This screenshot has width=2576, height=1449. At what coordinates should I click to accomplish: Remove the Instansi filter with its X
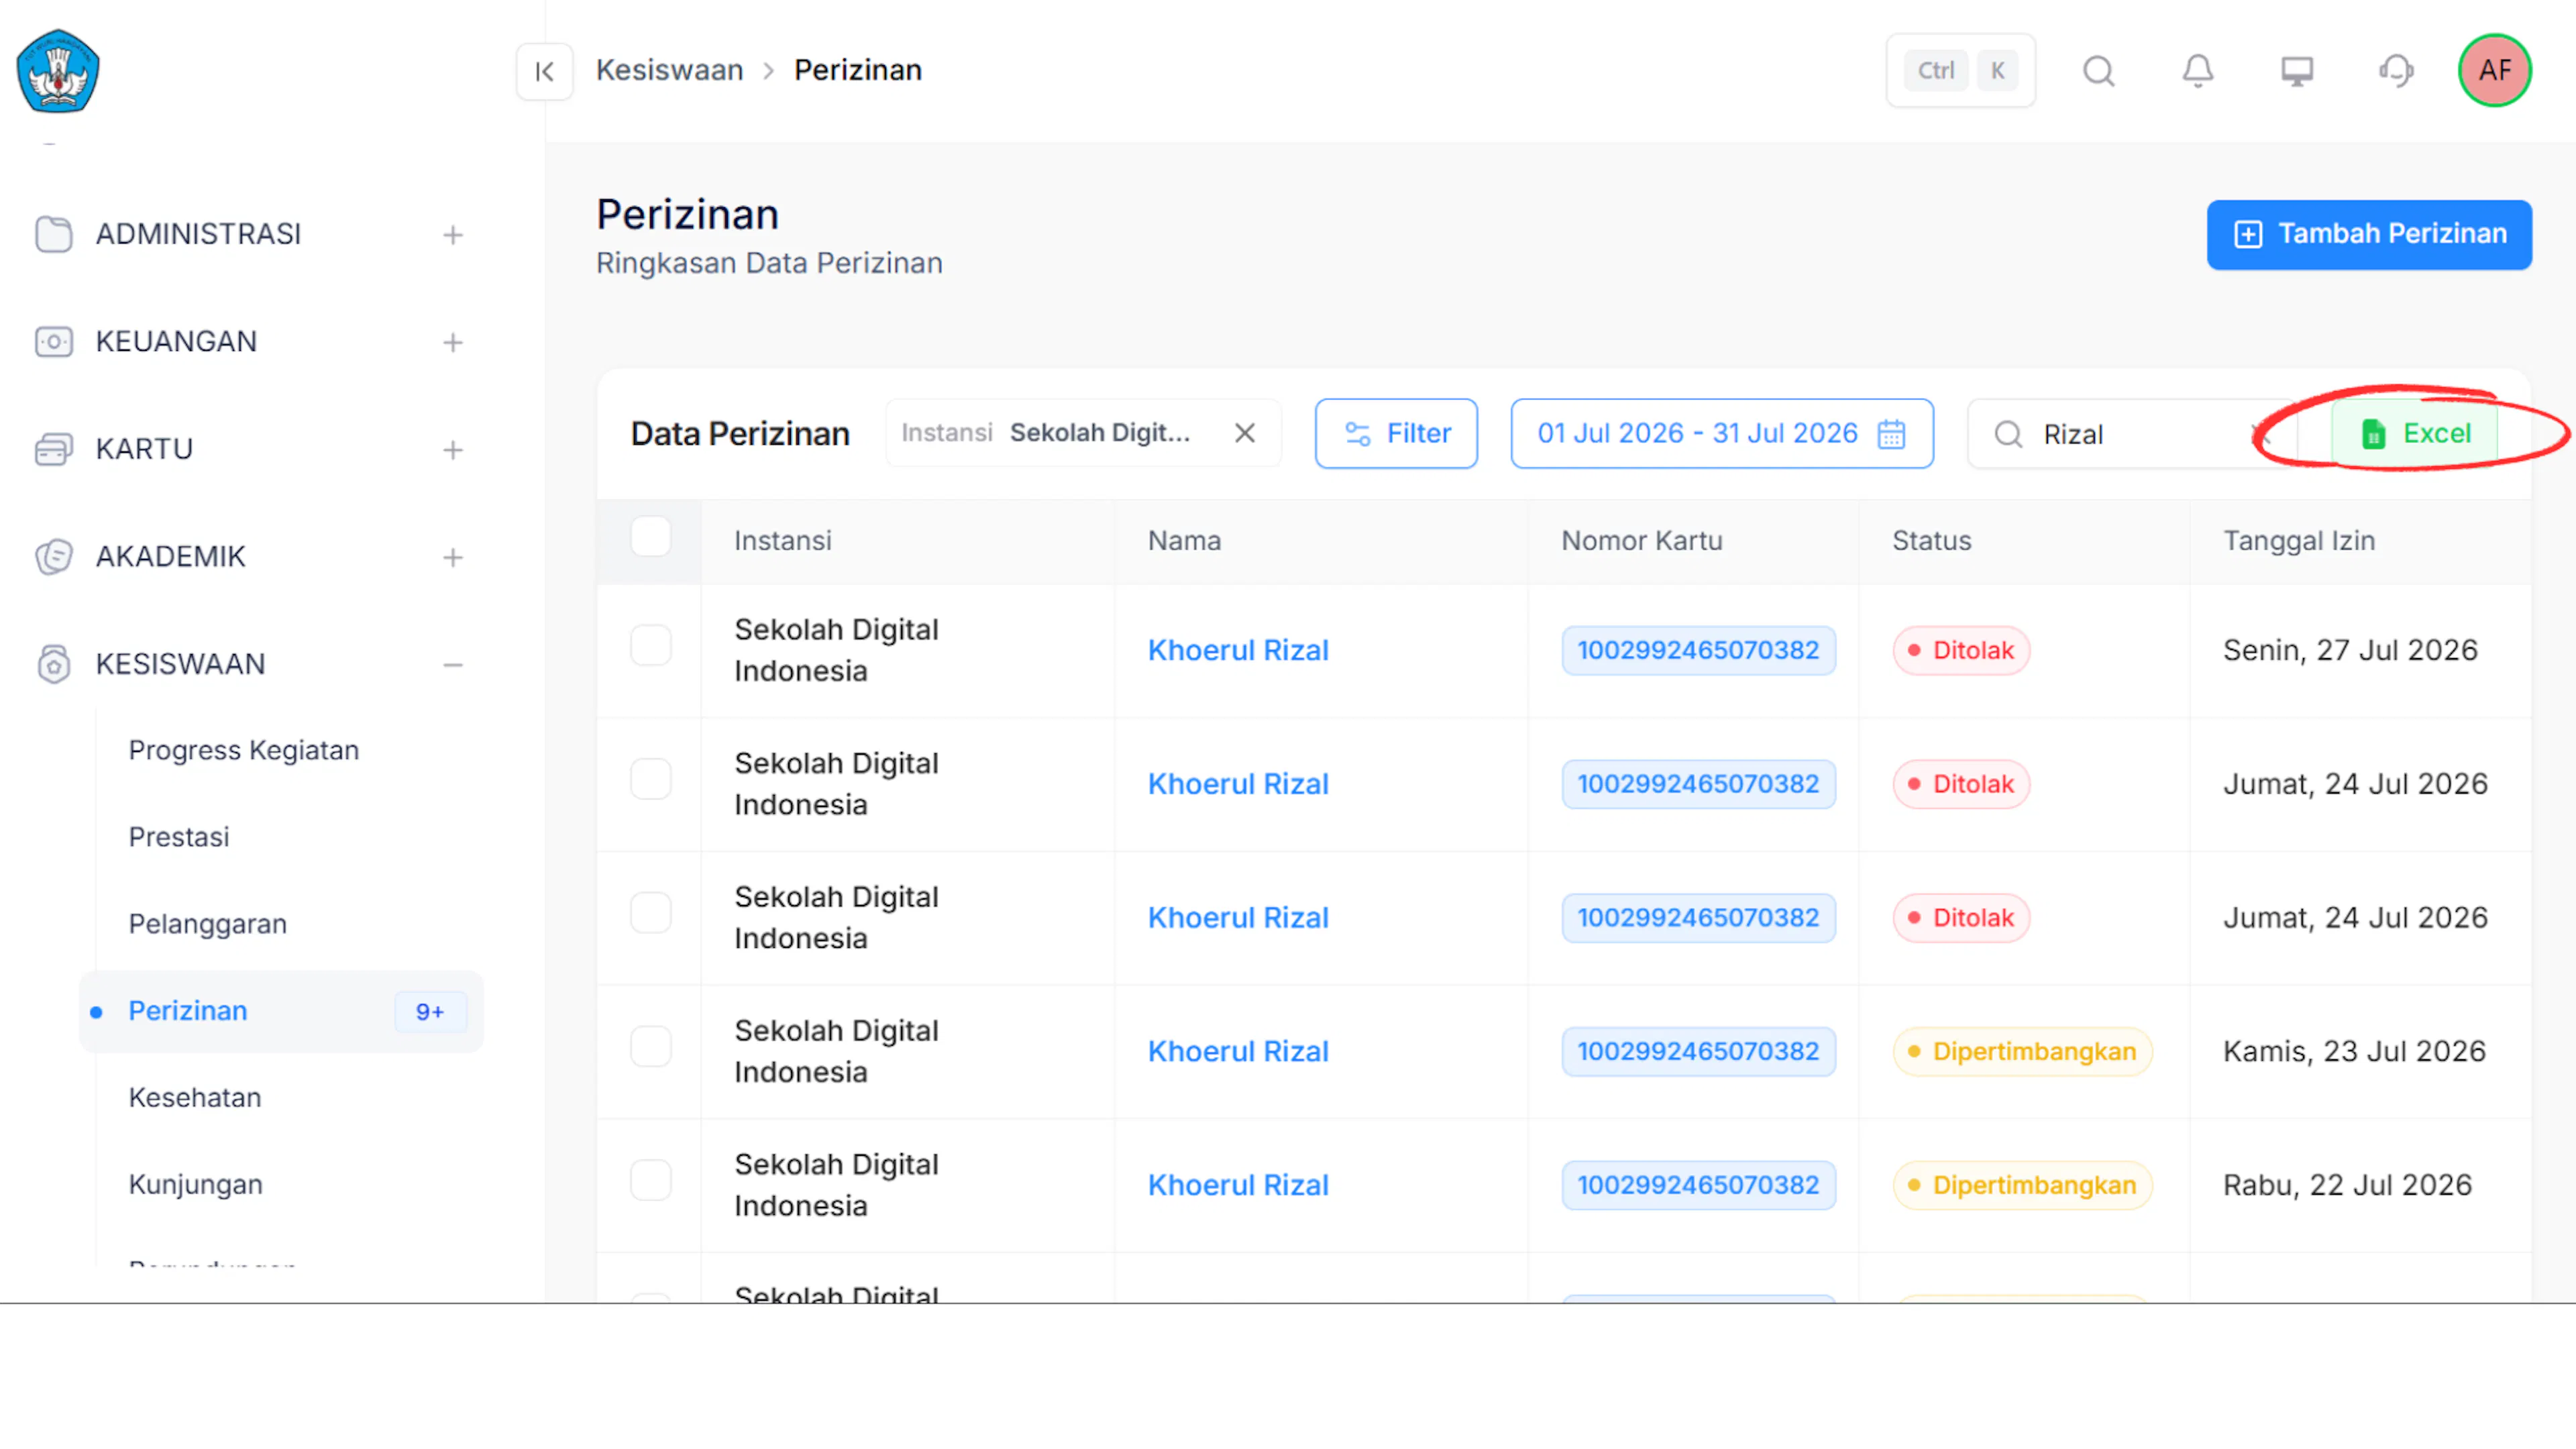tap(1244, 433)
